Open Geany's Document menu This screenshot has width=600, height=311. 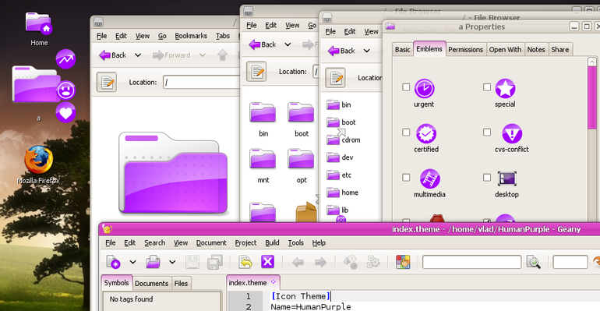pyautogui.click(x=211, y=243)
